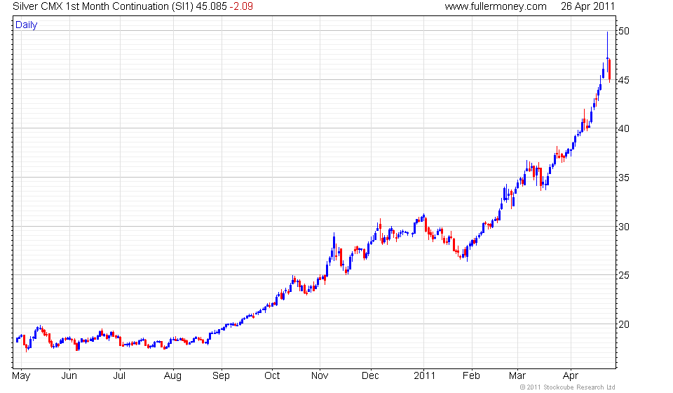Click the 50 price axis label
The width and height of the screenshot is (673, 393).
click(x=624, y=31)
